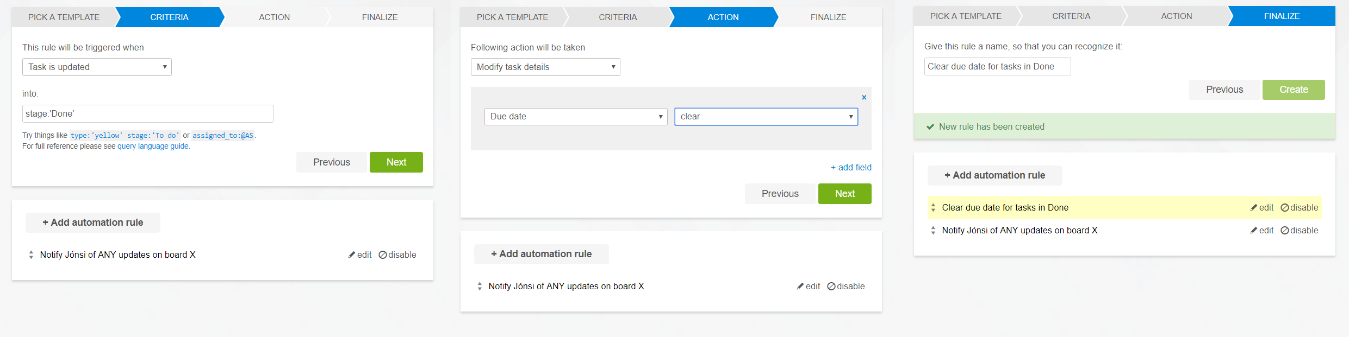Open the 'clear' value dropdown
The height and width of the screenshot is (337, 1349).
766,117
